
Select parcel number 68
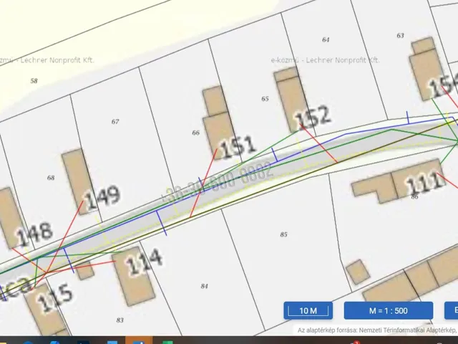coord(50,178)
